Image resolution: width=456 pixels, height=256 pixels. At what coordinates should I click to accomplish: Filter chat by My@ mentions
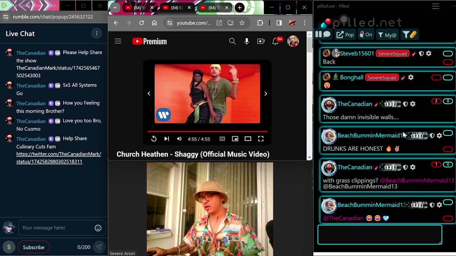pos(387,34)
